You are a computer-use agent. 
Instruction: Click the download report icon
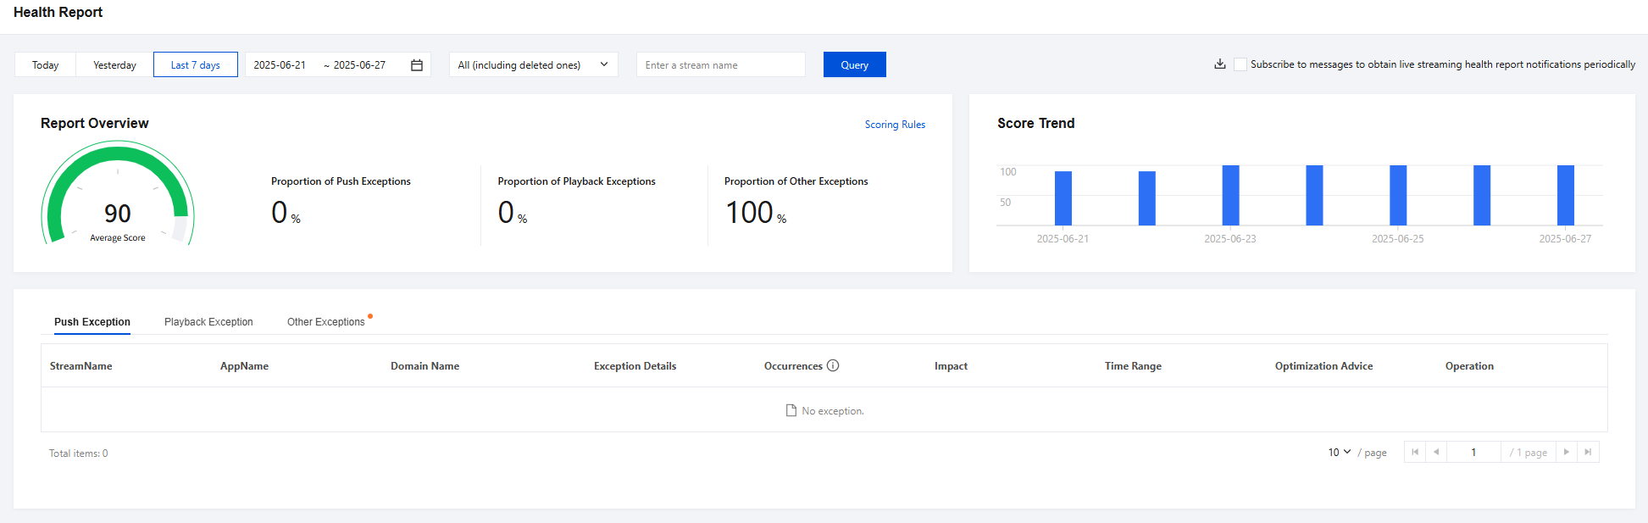[x=1219, y=64]
